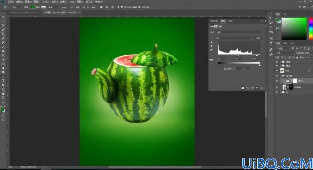The width and height of the screenshot is (313, 170).
Task: Expand the bottom layer group arrow
Action: click(281, 92)
